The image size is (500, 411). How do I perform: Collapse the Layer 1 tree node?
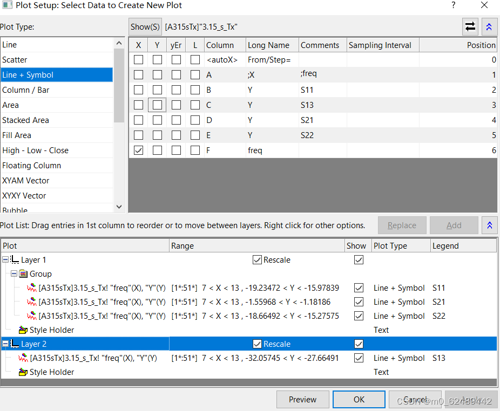click(x=5, y=259)
